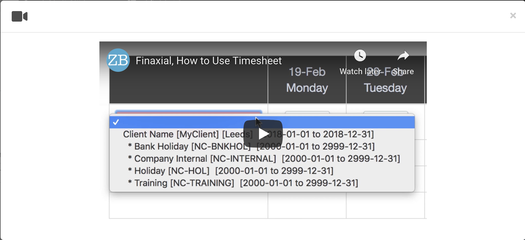The image size is (525, 240).
Task: Open the ZB channel avatar
Action: pyautogui.click(x=118, y=60)
